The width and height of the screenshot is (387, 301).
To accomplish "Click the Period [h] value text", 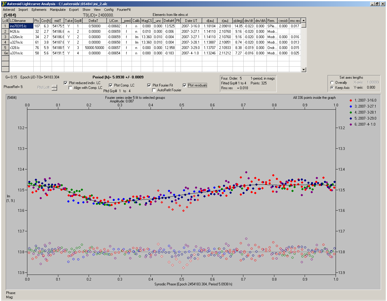I will (x=118, y=77).
